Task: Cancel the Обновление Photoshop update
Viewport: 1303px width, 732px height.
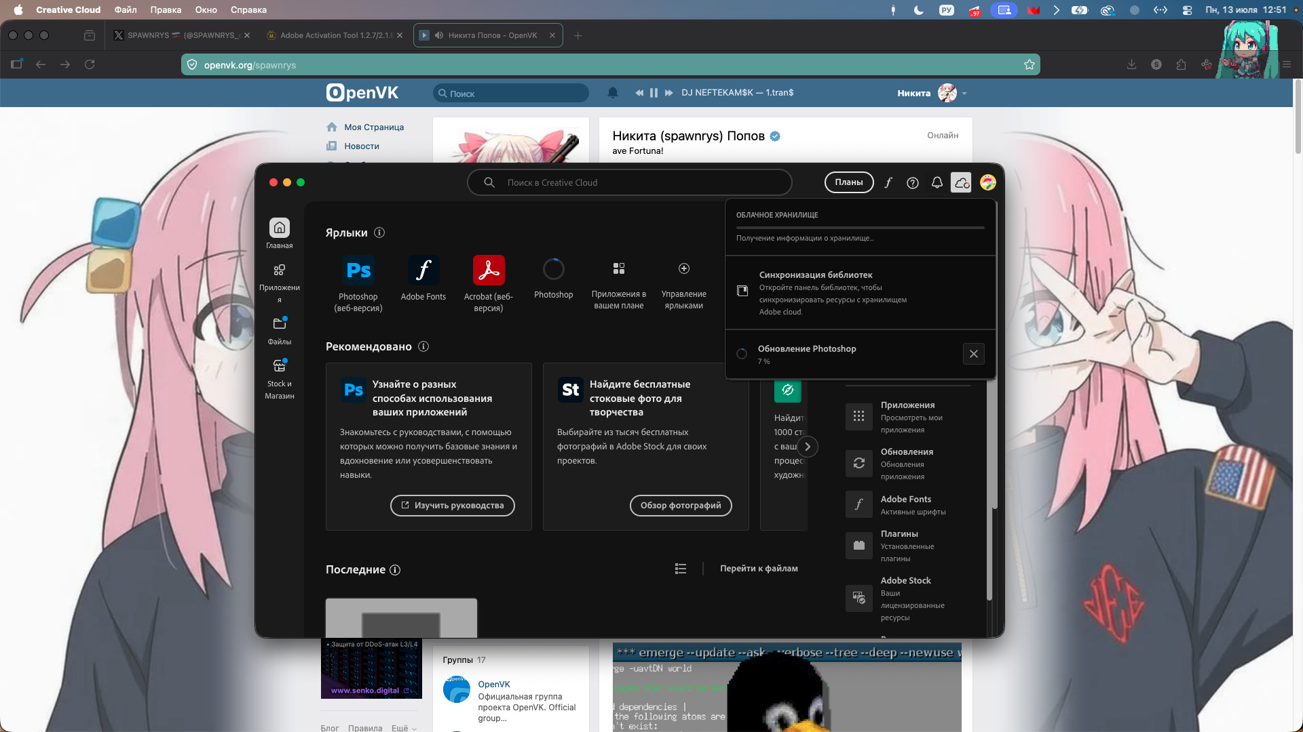Action: tap(974, 354)
